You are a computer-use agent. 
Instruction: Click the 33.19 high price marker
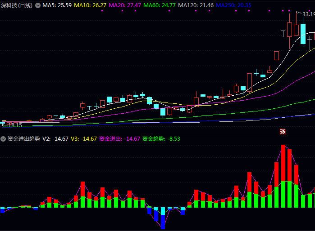click(x=308, y=14)
